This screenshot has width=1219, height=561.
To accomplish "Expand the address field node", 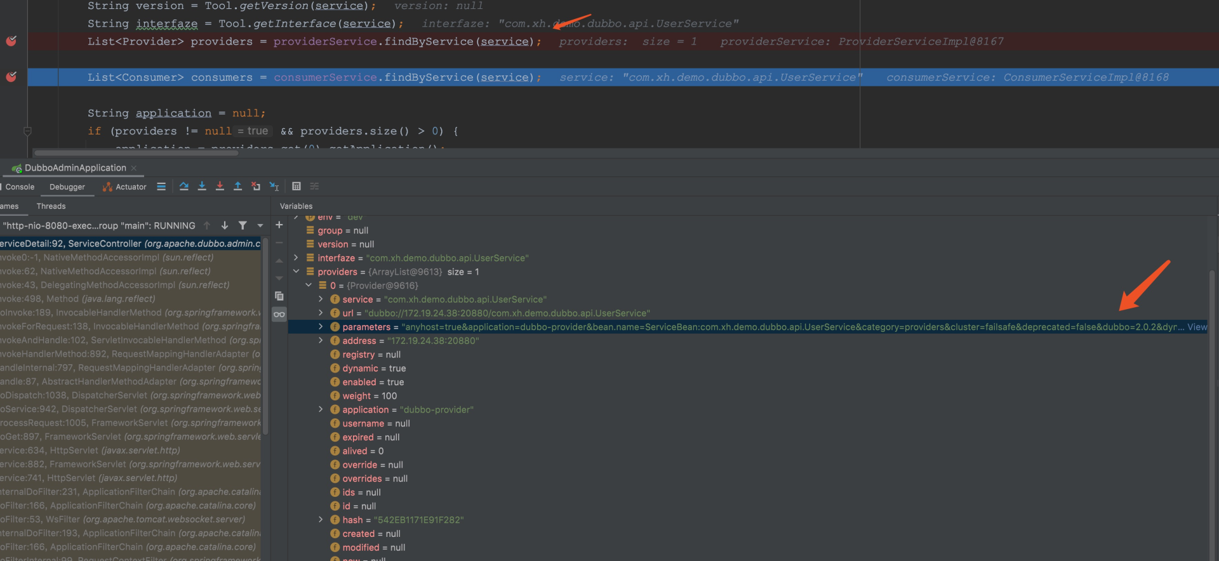I will 321,341.
